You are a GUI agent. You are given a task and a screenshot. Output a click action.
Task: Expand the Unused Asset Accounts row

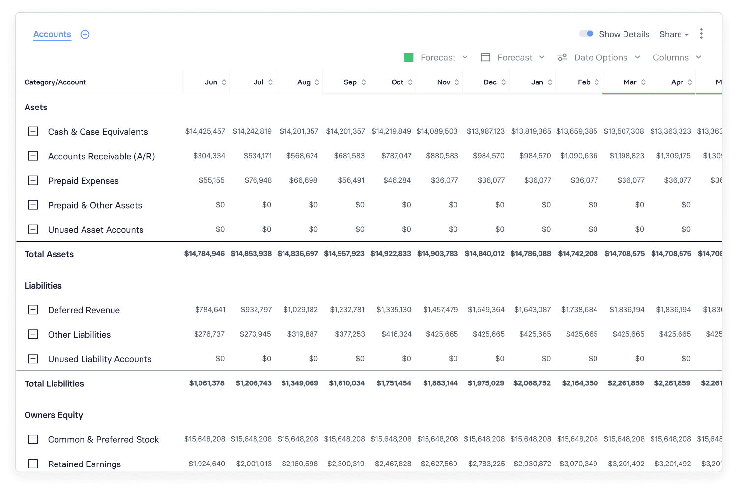point(33,229)
